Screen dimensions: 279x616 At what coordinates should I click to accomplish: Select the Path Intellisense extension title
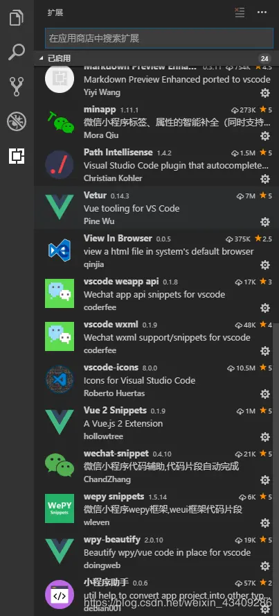tap(118, 152)
